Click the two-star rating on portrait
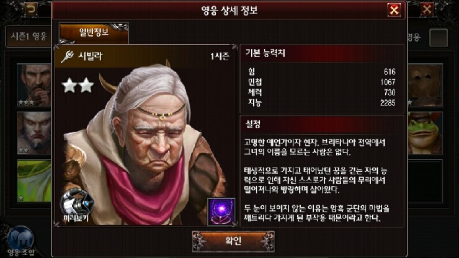This screenshot has height=258, width=459. tap(78, 85)
